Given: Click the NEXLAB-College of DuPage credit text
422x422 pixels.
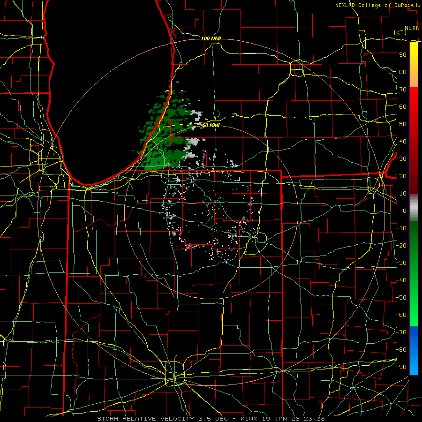Looking at the screenshot, I should [374, 5].
